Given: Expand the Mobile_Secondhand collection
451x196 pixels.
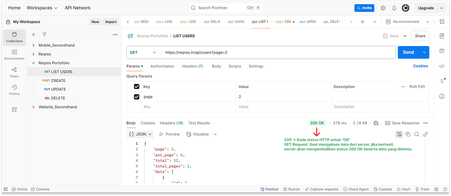Looking at the screenshot, I should point(34,45).
